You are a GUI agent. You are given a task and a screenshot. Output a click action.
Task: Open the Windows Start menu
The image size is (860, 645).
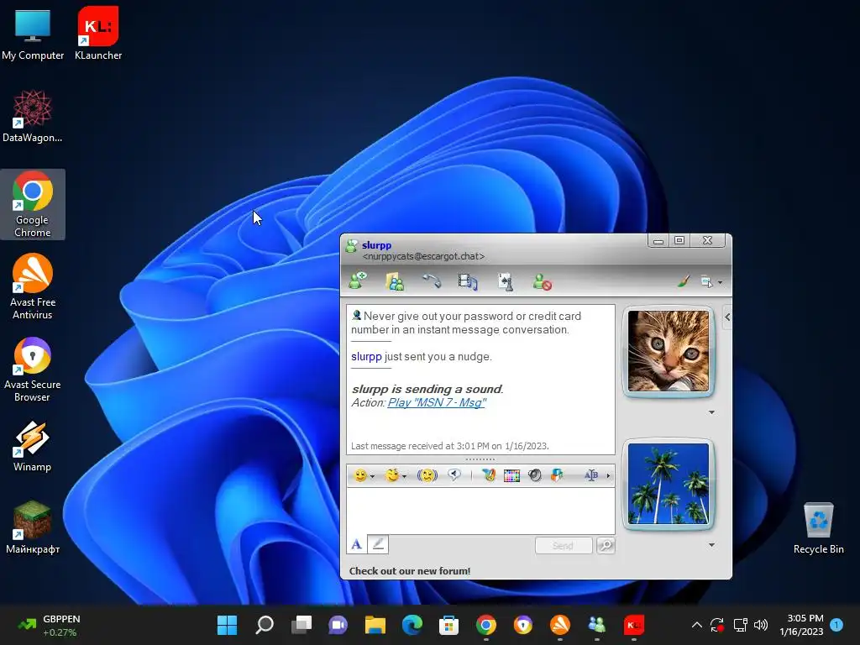pyautogui.click(x=227, y=625)
